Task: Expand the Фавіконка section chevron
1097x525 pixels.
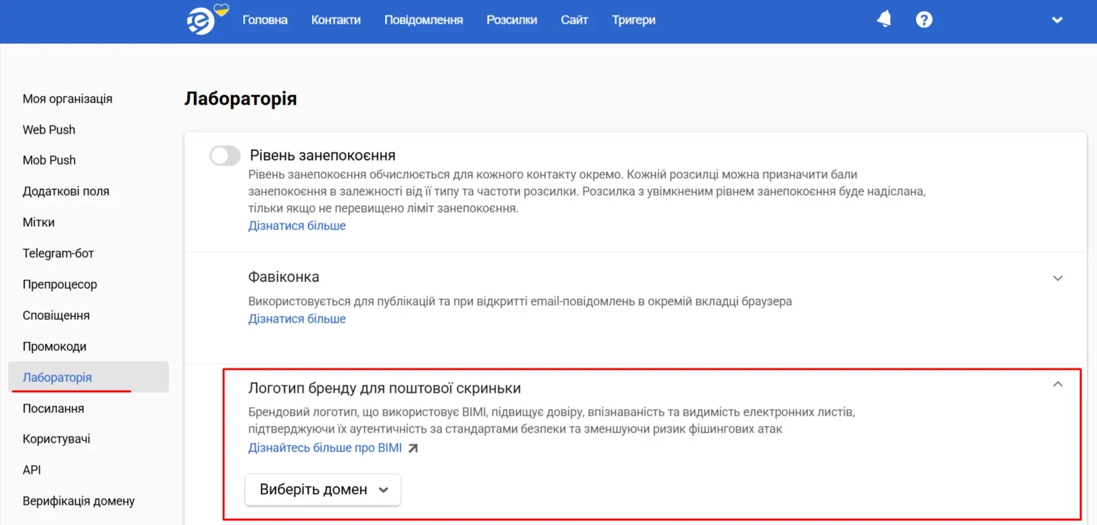Action: tap(1057, 278)
